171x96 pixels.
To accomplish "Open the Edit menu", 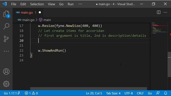I will 23,4.
